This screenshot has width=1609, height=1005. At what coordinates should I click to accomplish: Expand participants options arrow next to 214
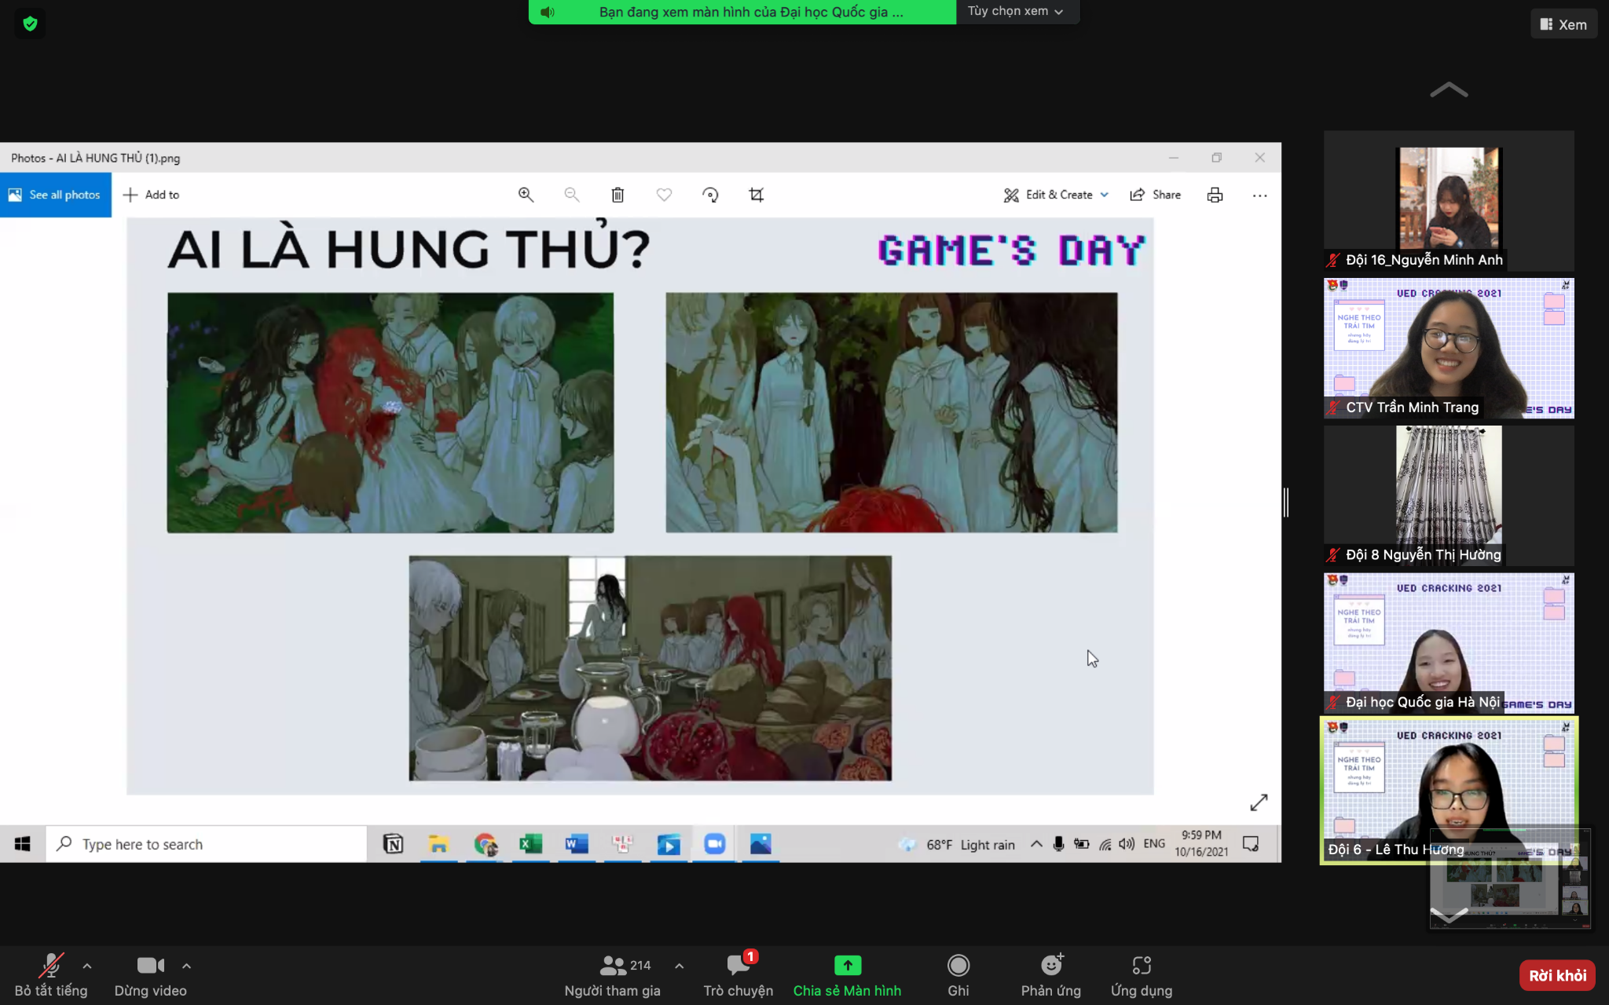point(680,966)
